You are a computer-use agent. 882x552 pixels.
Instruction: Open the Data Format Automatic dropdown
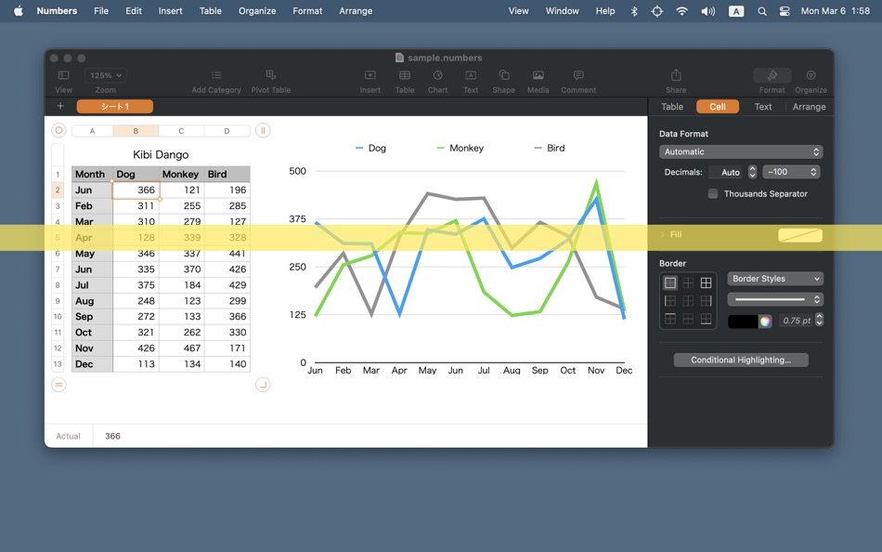tap(741, 151)
